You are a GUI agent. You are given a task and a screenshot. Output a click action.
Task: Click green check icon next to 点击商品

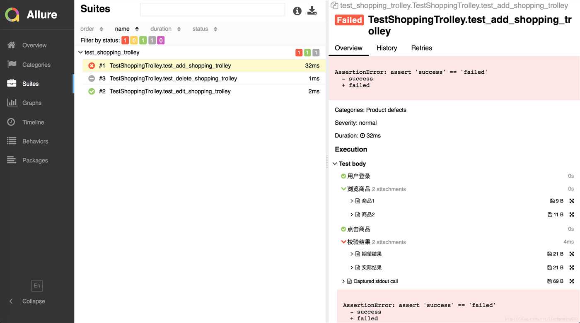(x=343, y=229)
